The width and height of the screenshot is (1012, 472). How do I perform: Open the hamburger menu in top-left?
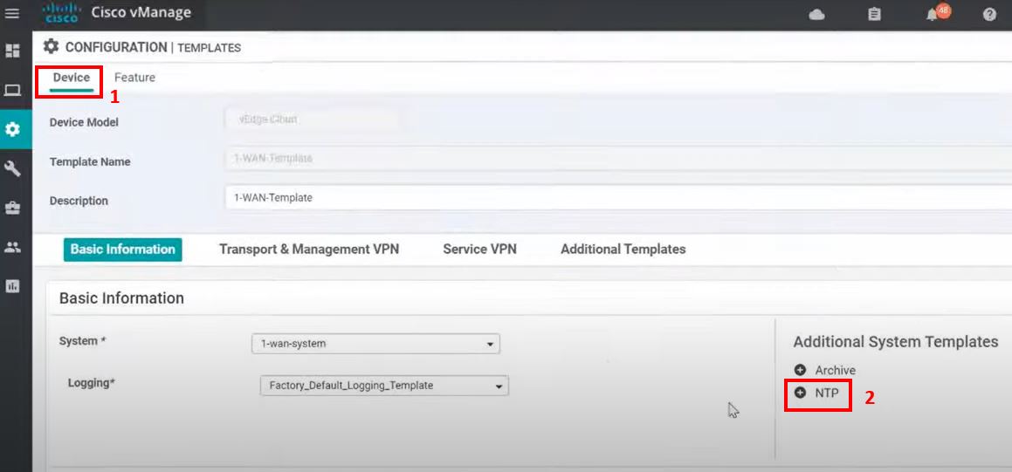12,14
